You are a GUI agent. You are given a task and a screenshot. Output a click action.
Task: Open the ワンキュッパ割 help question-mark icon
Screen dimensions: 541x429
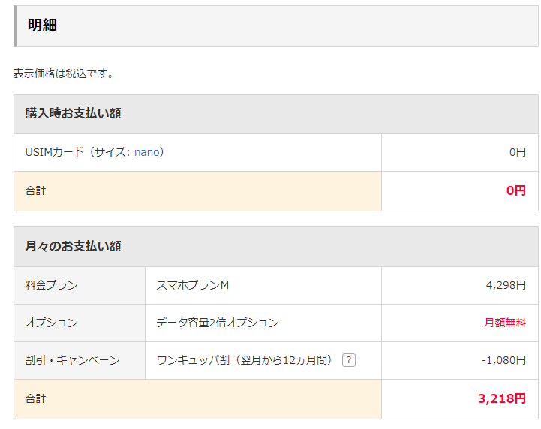pos(348,360)
